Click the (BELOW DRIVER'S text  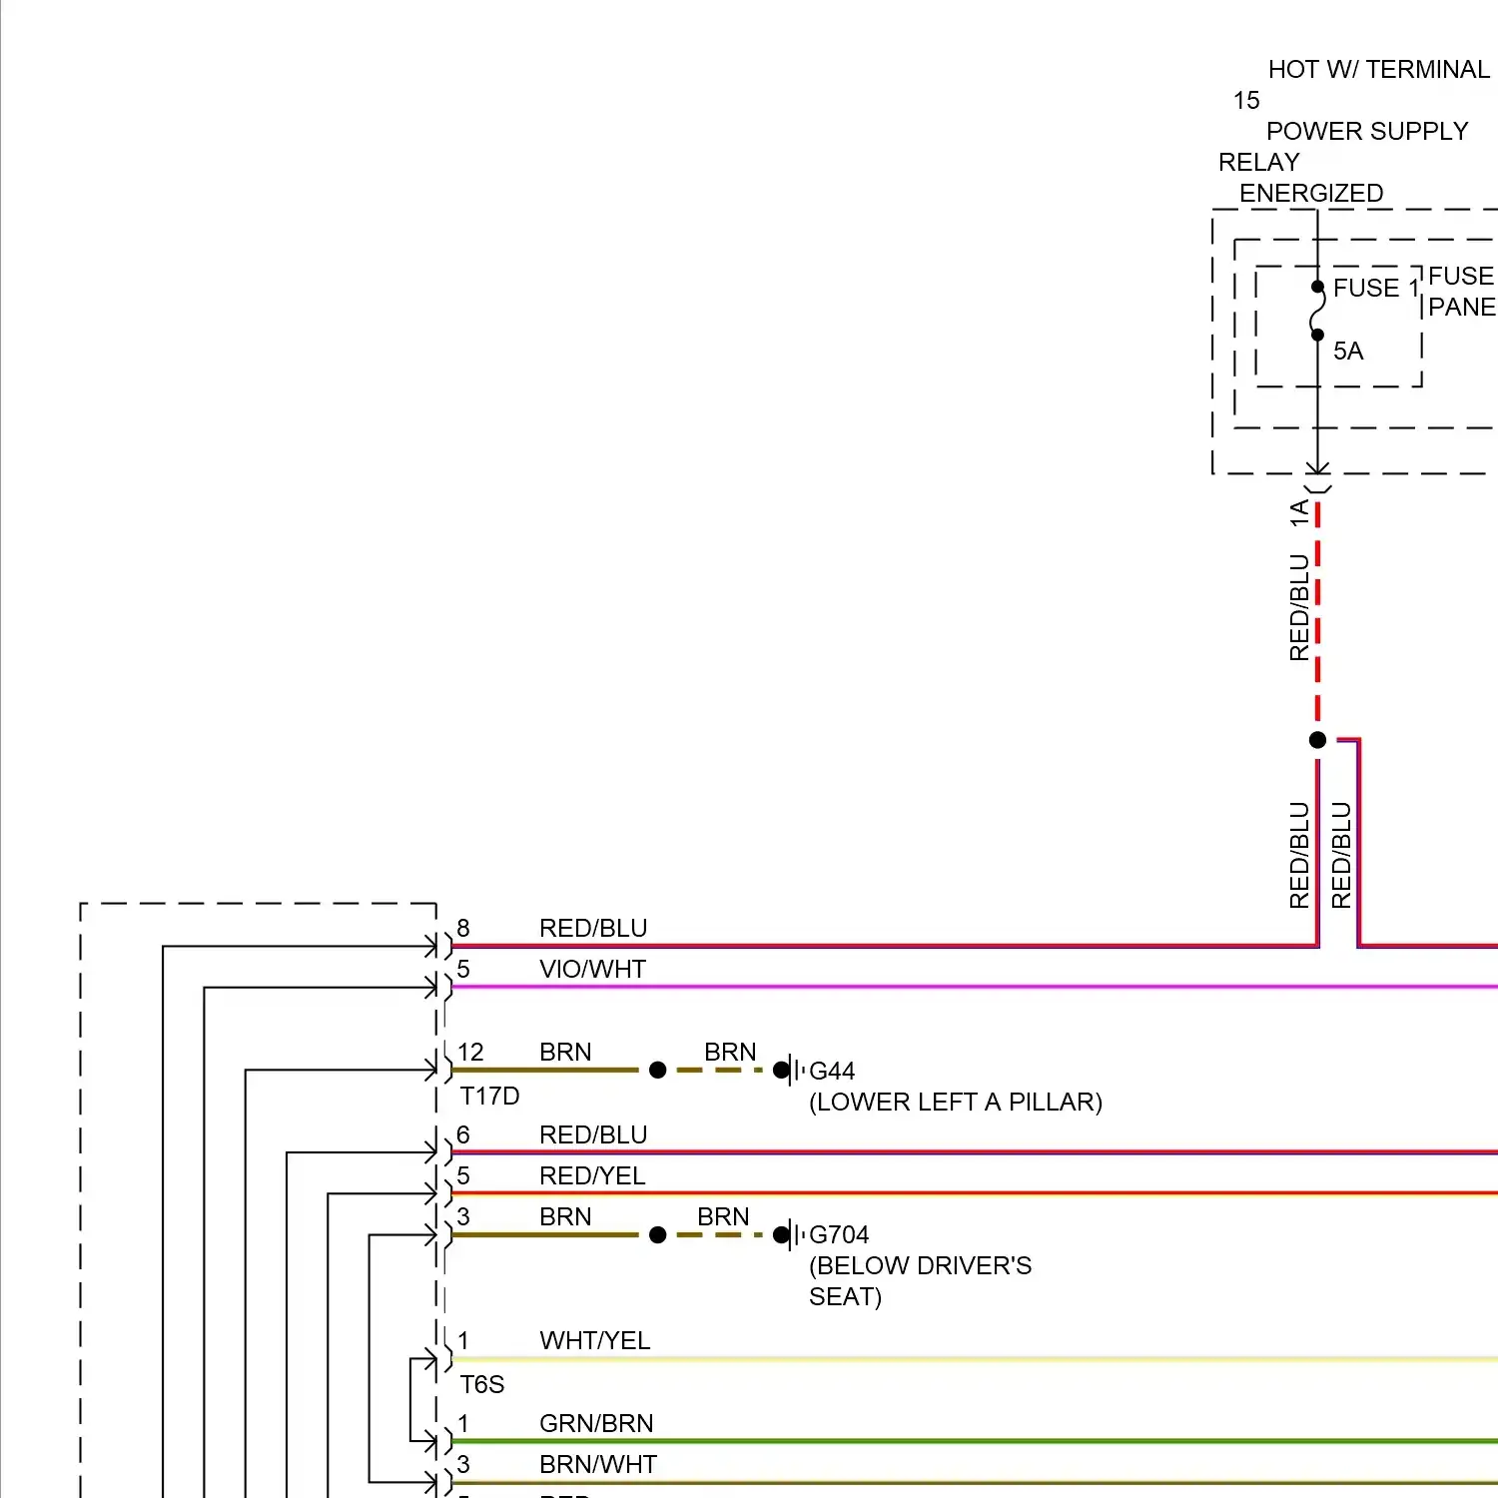(x=921, y=1266)
